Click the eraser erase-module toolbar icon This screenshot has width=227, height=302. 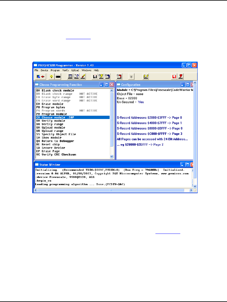coord(83,77)
